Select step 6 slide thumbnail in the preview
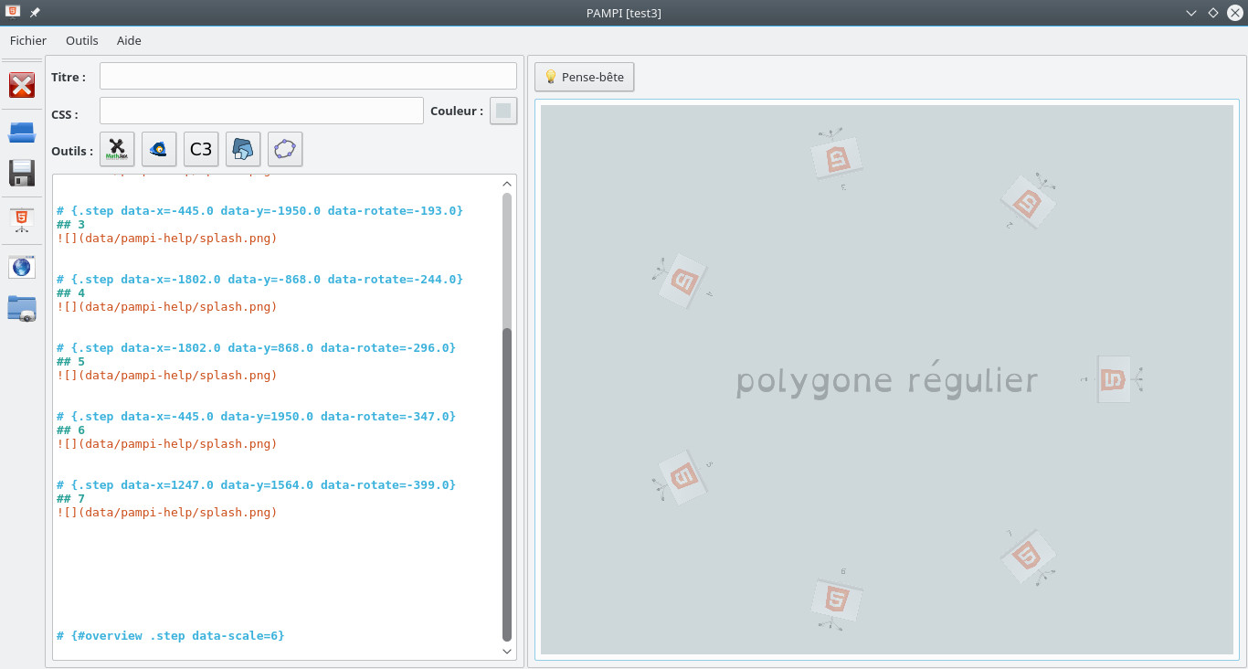Screen dimensions: 1248x669 (x=837, y=600)
